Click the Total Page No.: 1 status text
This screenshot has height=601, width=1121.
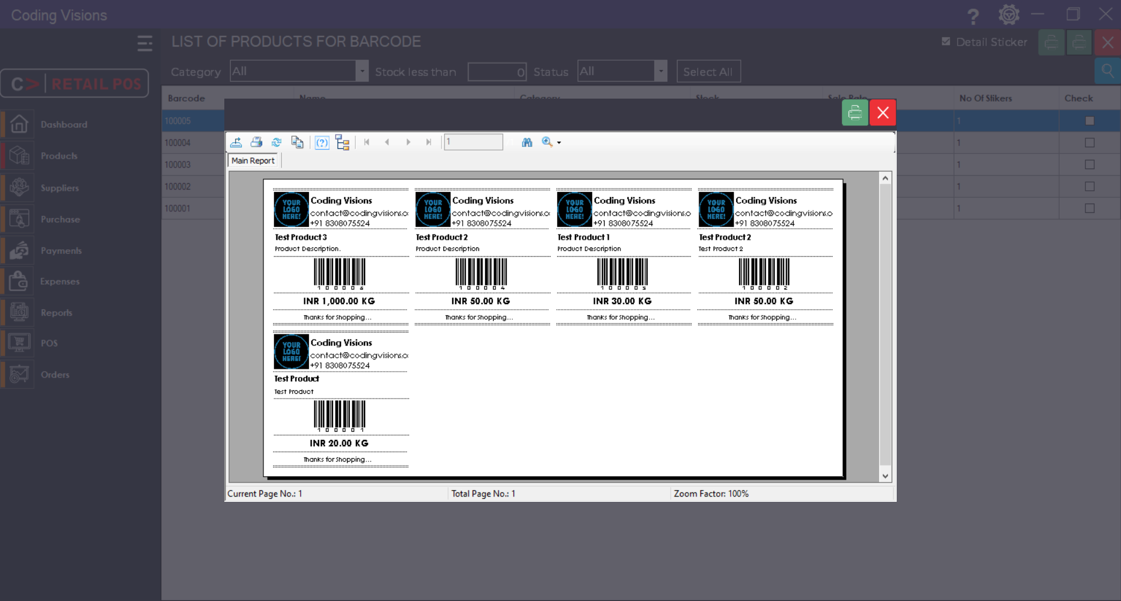(x=483, y=494)
